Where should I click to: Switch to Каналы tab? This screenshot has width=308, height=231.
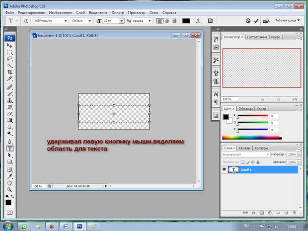point(244,148)
